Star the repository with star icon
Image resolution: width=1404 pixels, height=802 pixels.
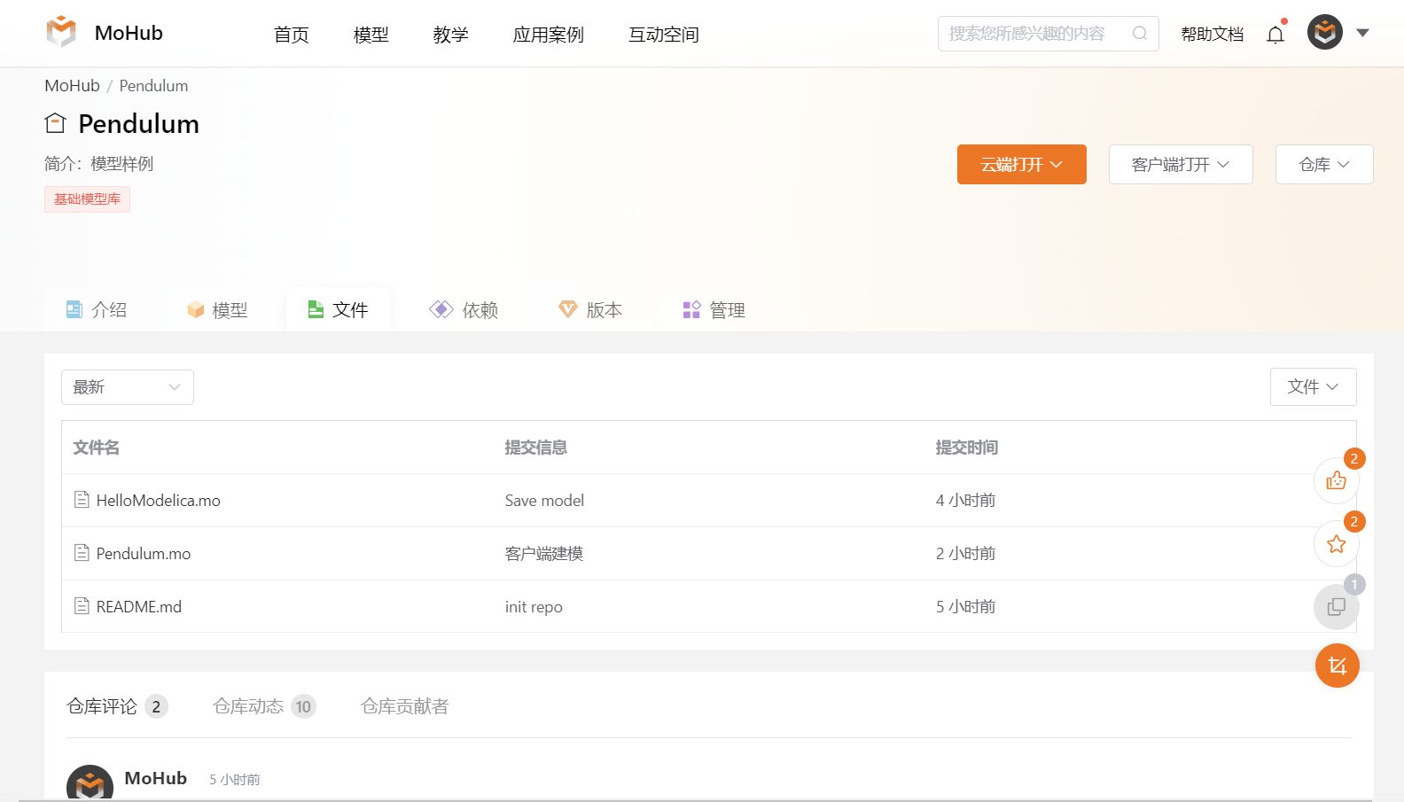click(x=1337, y=544)
